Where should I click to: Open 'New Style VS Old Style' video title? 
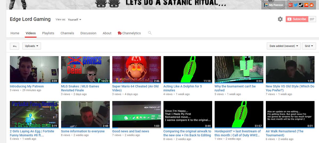coord(290,88)
